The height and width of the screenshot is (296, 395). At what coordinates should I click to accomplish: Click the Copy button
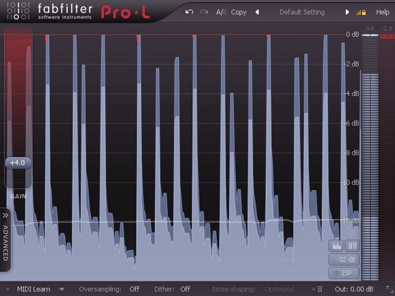point(239,13)
